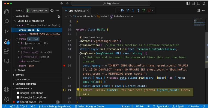Viewport: 210px width, 108px height.
Task: Start debugging with green play button
Action: coord(28,11)
